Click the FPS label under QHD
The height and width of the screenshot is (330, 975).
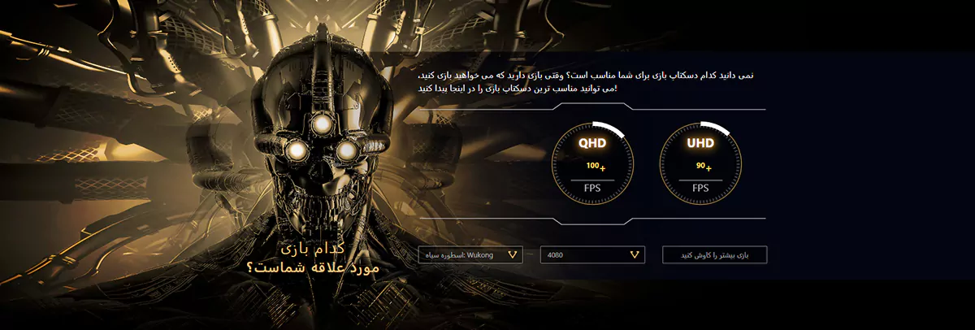coord(592,188)
